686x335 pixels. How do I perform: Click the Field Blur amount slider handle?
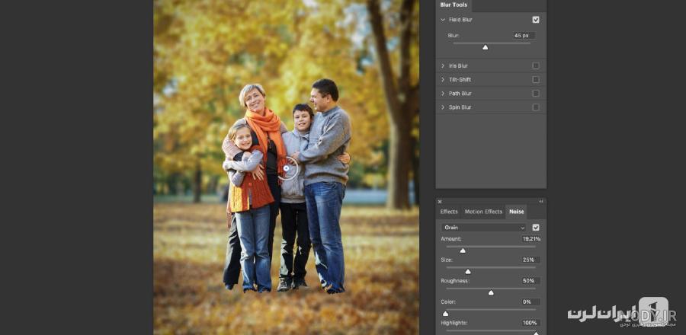coord(485,47)
